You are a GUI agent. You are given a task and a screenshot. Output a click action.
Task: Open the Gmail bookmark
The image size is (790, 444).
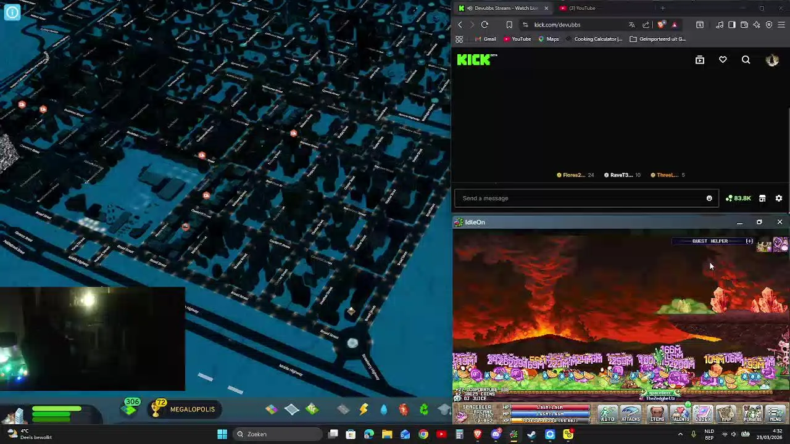485,39
